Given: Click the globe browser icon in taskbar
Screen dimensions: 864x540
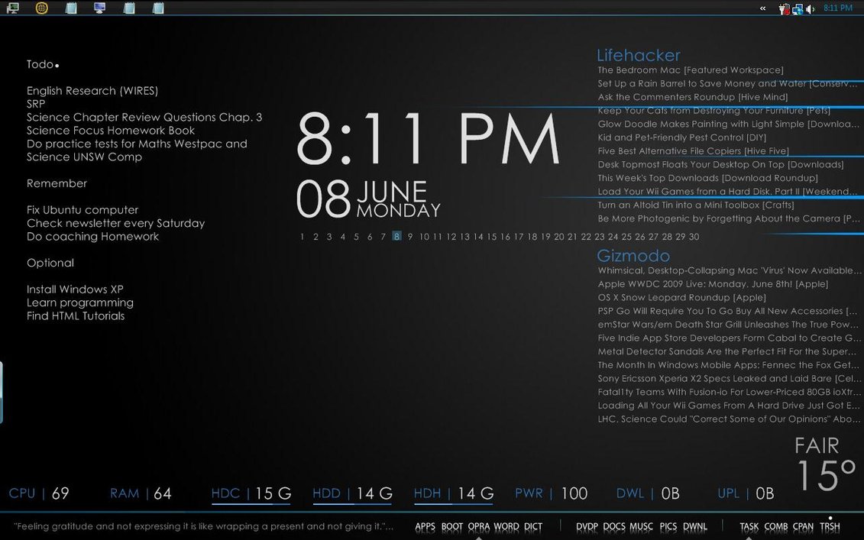Looking at the screenshot, I should [x=42, y=8].
